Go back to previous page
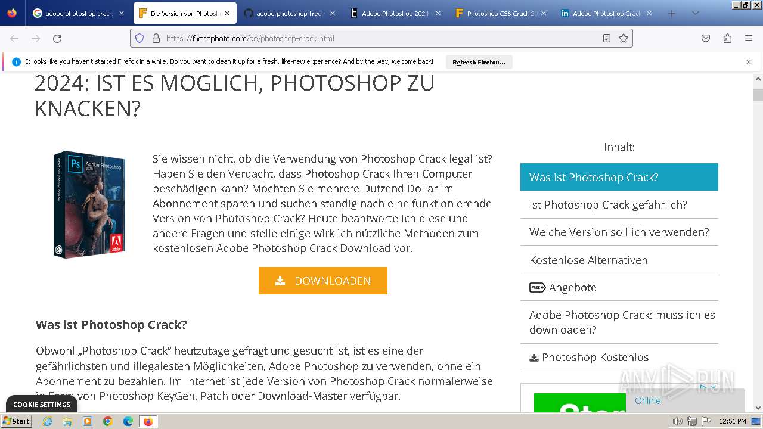The width and height of the screenshot is (763, 429). [14, 38]
